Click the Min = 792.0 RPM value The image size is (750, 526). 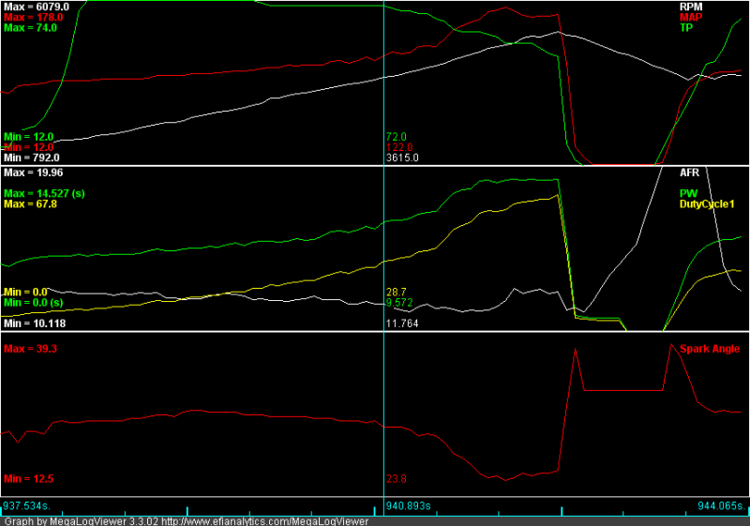32,158
